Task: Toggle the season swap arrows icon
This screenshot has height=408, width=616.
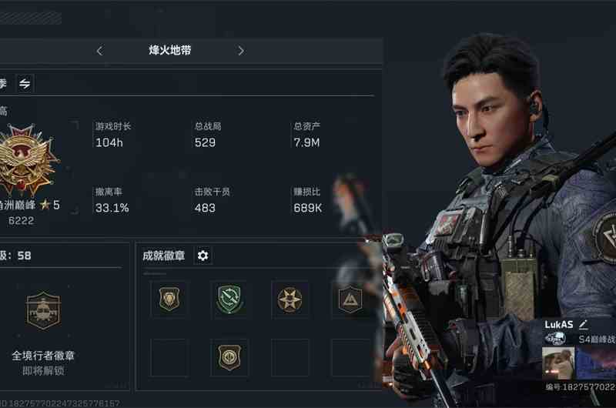Action: 25,84
